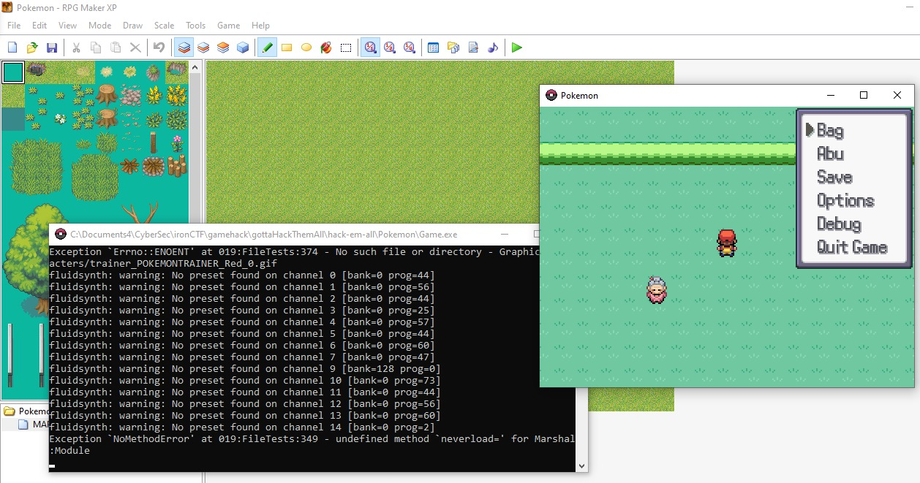Open the Game menu
The width and height of the screenshot is (920, 483).
pos(228,26)
